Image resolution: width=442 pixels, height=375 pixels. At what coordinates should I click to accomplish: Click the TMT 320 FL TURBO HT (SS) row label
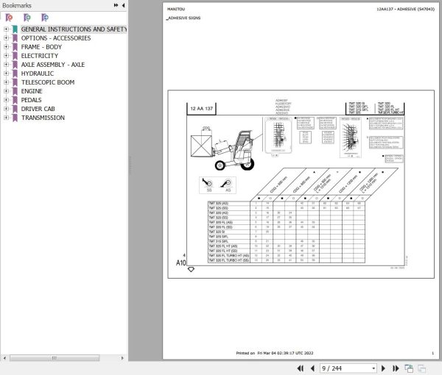click(228, 260)
